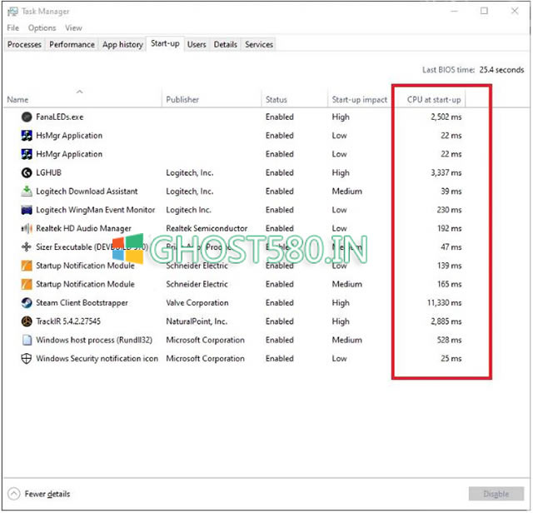The width and height of the screenshot is (533, 513).
Task: Click the Windows Security notification shield icon
Action: pyautogui.click(x=27, y=359)
